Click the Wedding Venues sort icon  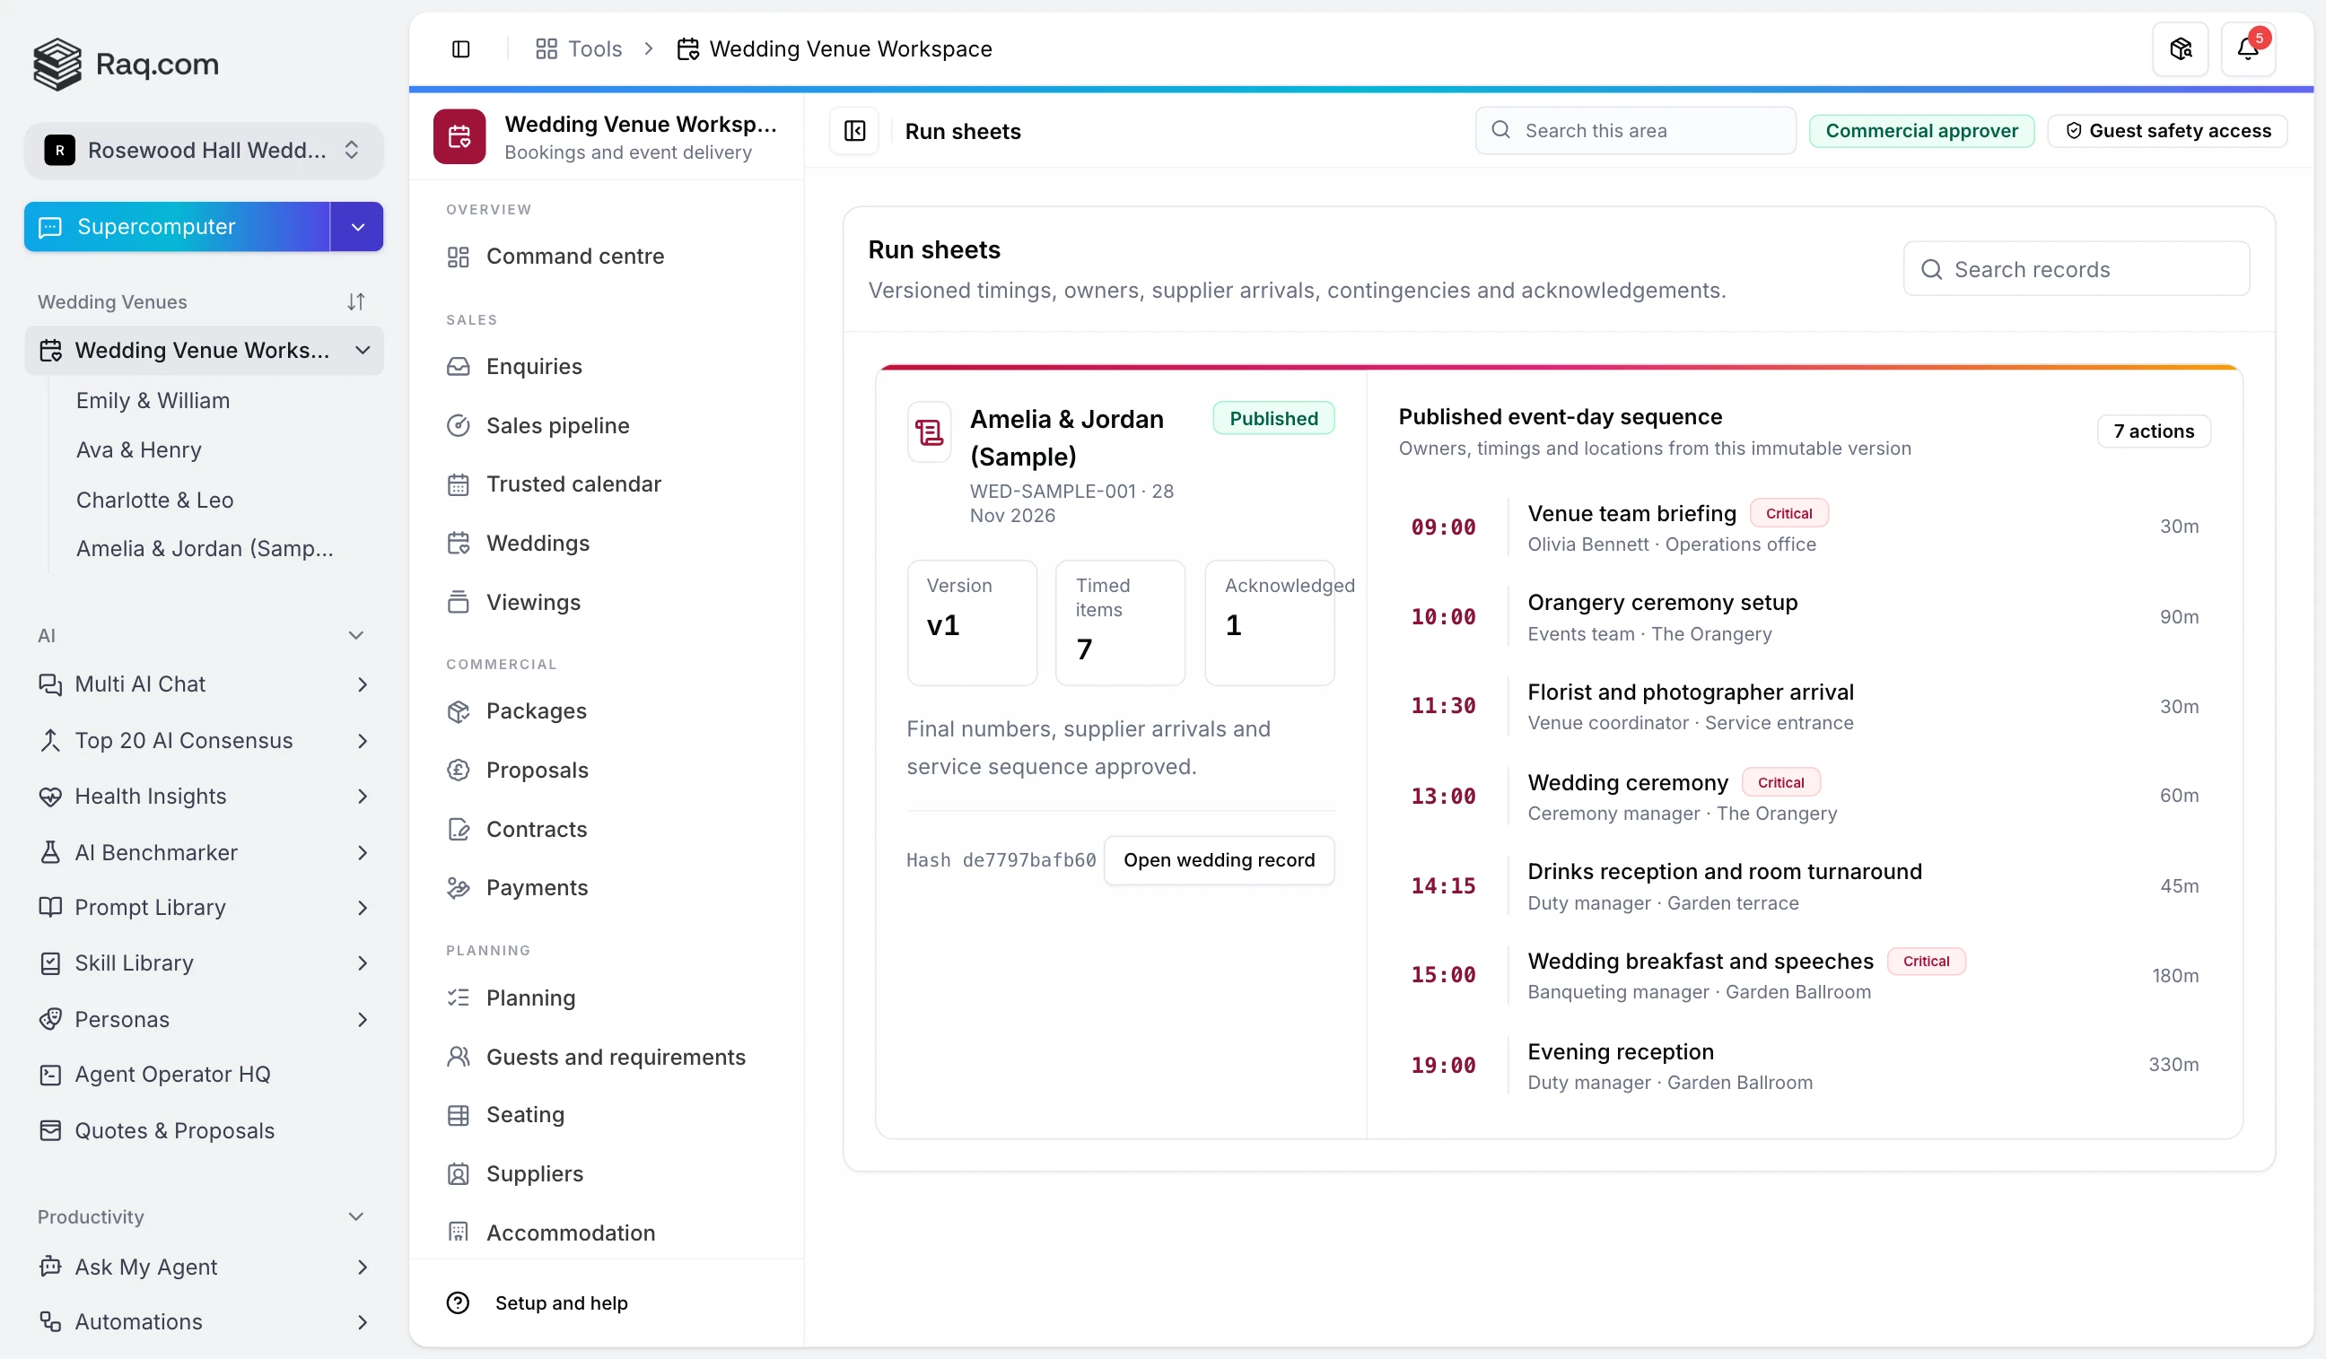click(356, 301)
